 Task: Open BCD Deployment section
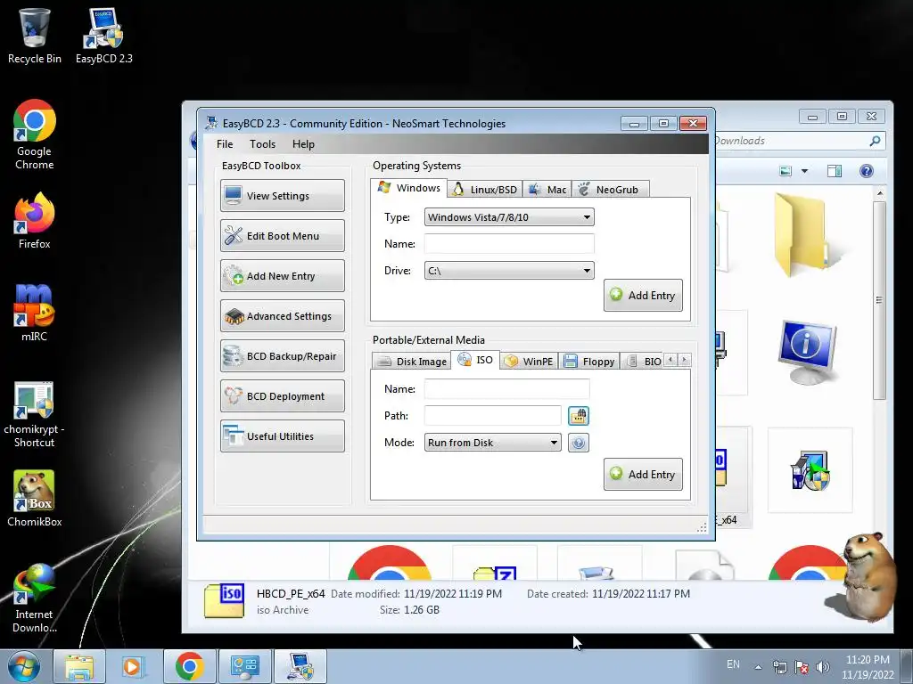coord(283,396)
